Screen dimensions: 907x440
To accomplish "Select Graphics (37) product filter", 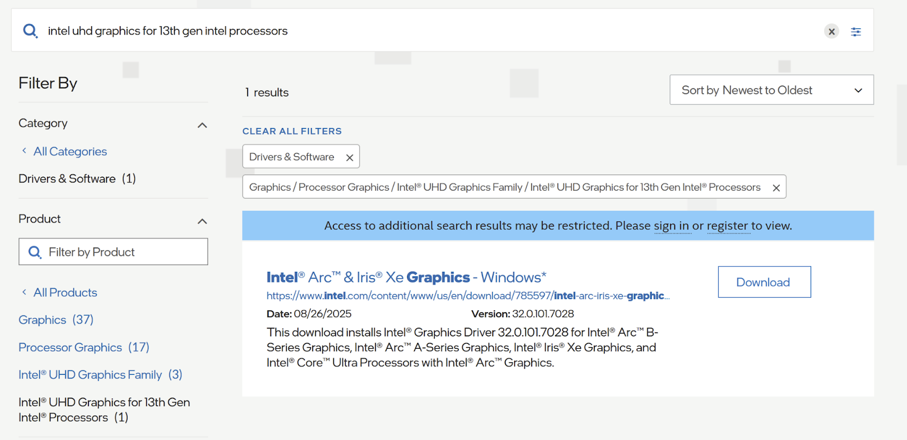I will pyautogui.click(x=56, y=320).
